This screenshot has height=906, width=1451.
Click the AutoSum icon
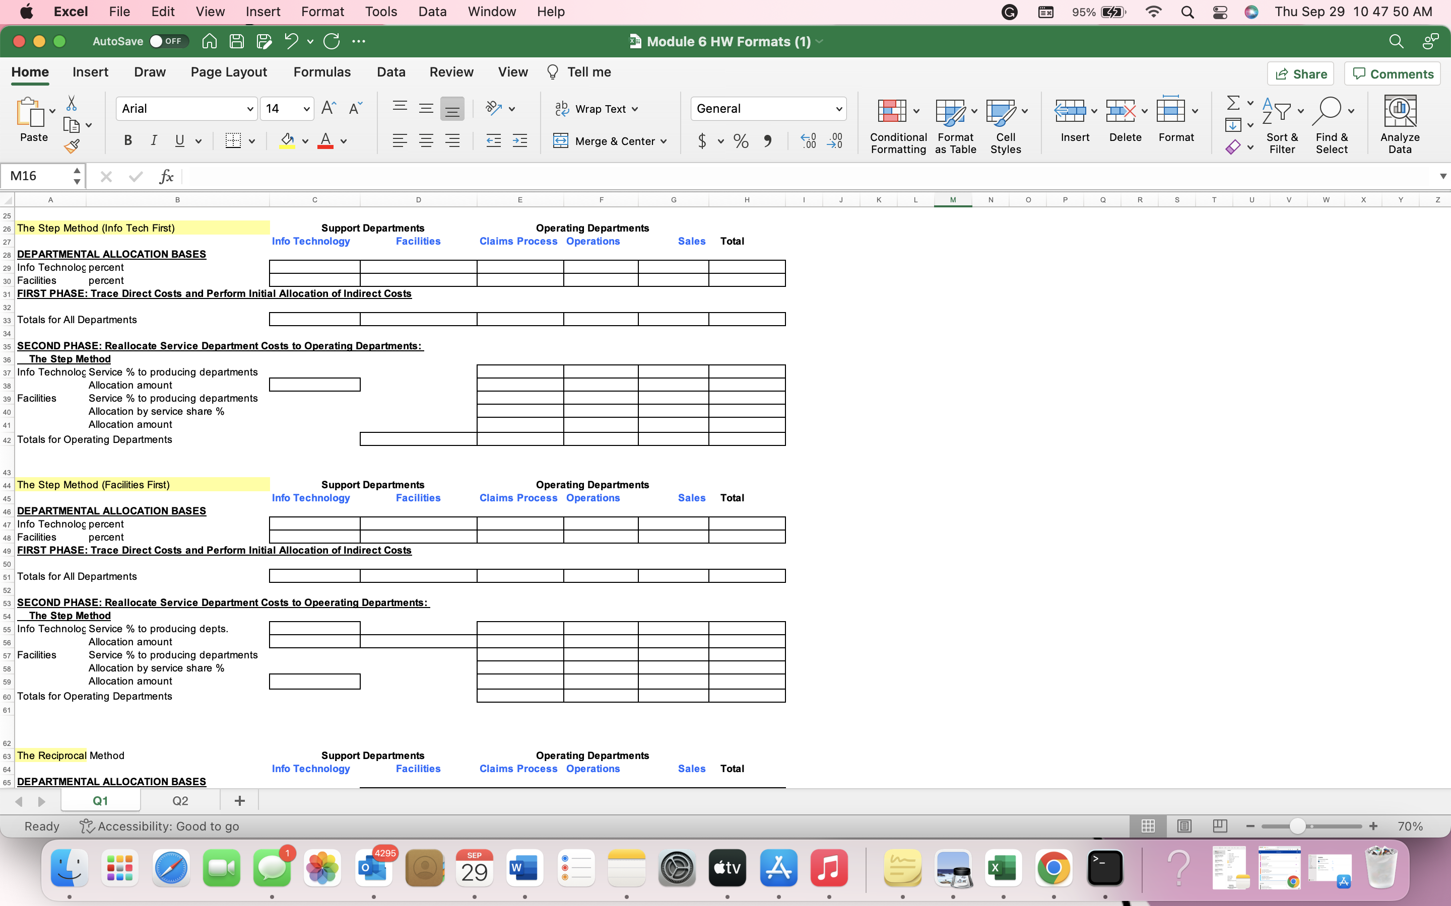point(1234,103)
